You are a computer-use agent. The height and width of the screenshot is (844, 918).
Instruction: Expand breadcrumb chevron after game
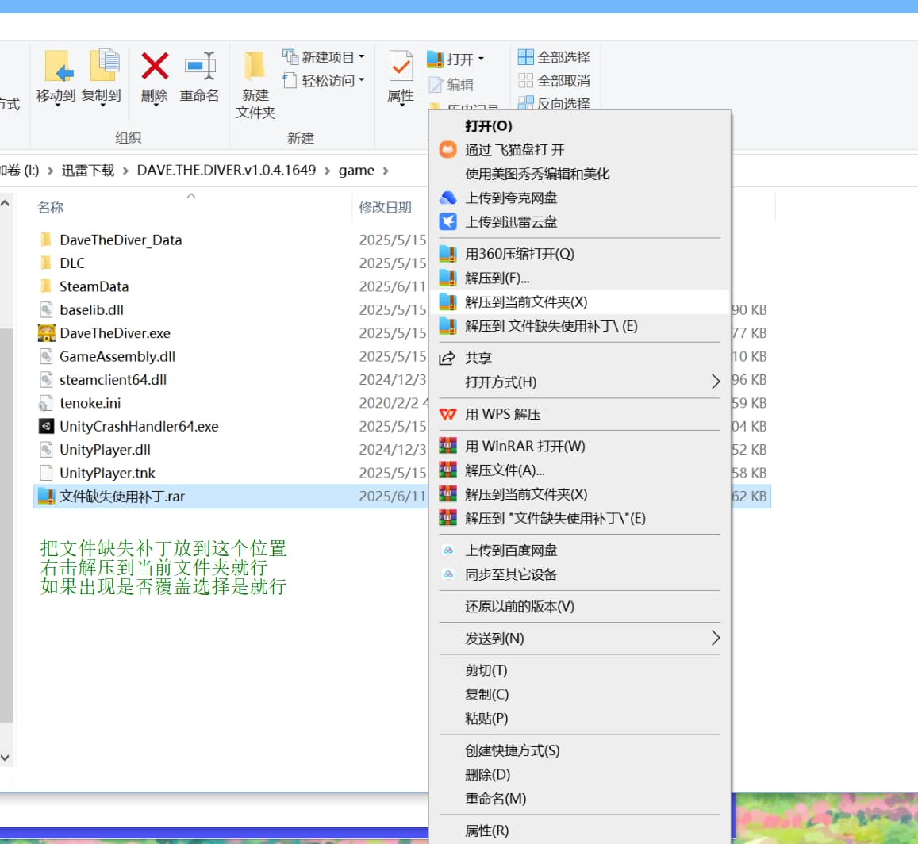[x=386, y=171]
